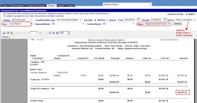The width and height of the screenshot is (197, 103).
Task: Open the Loan/Receivable Type dropdown
Action: click(69, 20)
